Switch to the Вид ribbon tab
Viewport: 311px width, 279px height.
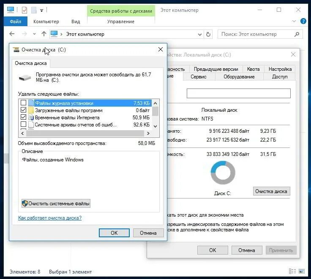(76, 21)
